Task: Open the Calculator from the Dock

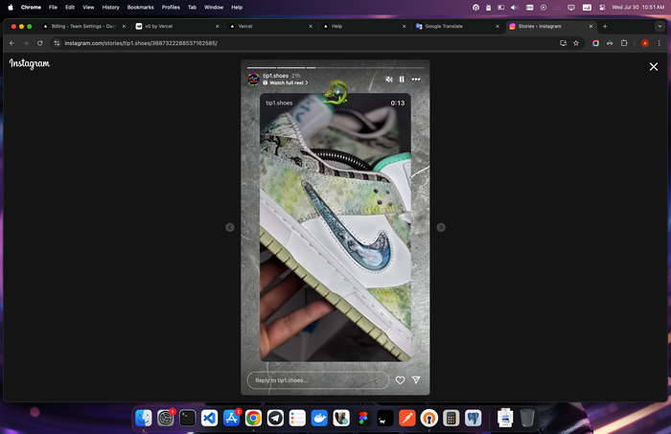Action: click(451, 418)
